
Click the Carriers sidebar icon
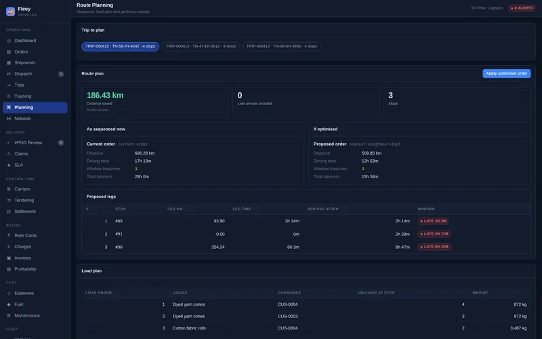[x=9, y=189]
